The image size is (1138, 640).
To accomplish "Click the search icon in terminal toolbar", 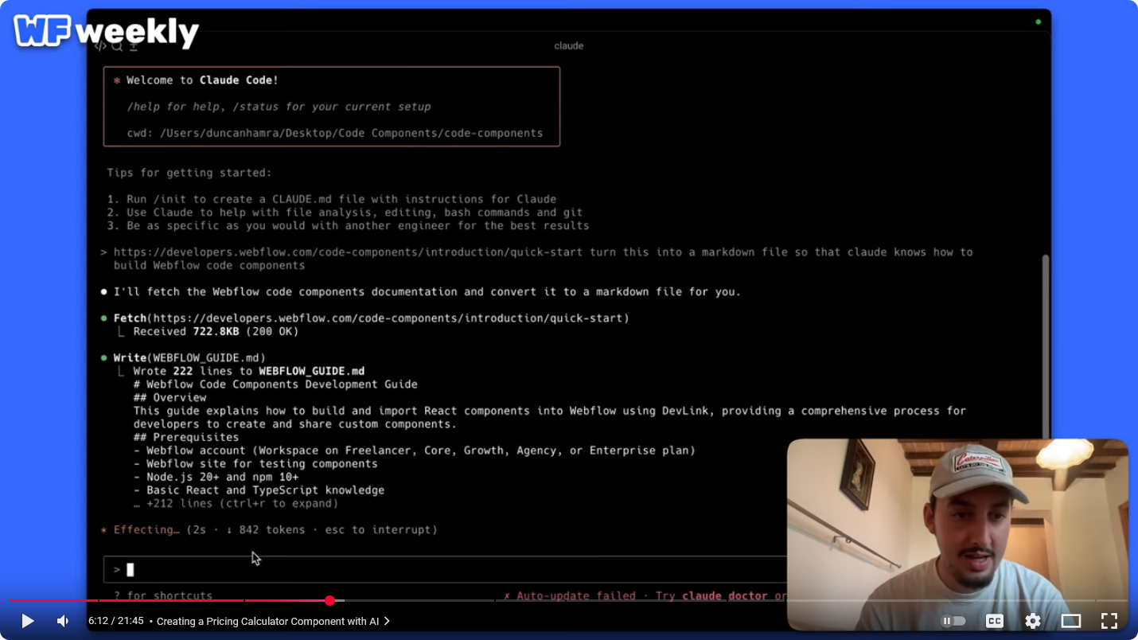I will click(117, 46).
